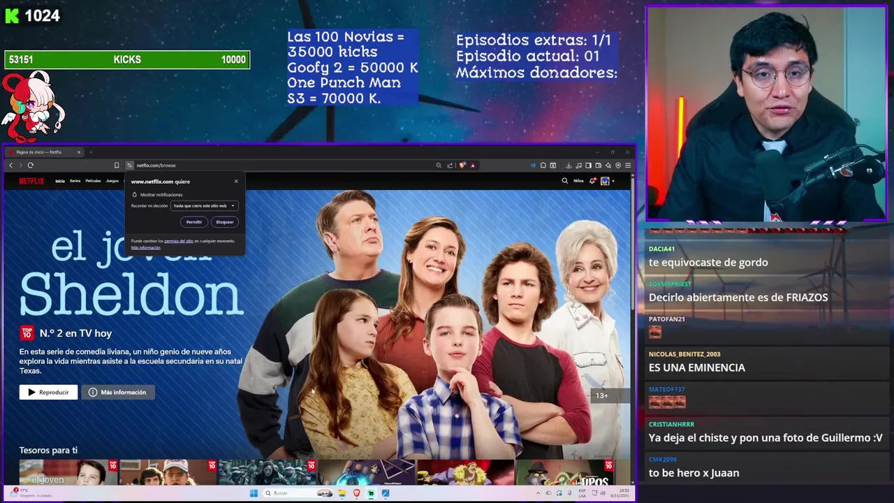
Task: Go back in the browser
Action: coord(10,166)
